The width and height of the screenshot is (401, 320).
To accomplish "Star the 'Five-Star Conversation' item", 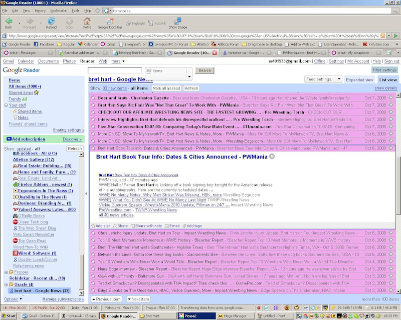I will (x=93, y=126).
